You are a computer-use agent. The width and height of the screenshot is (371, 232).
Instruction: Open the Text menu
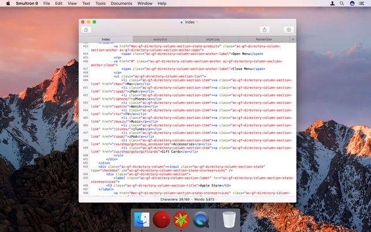(x=86, y=3)
